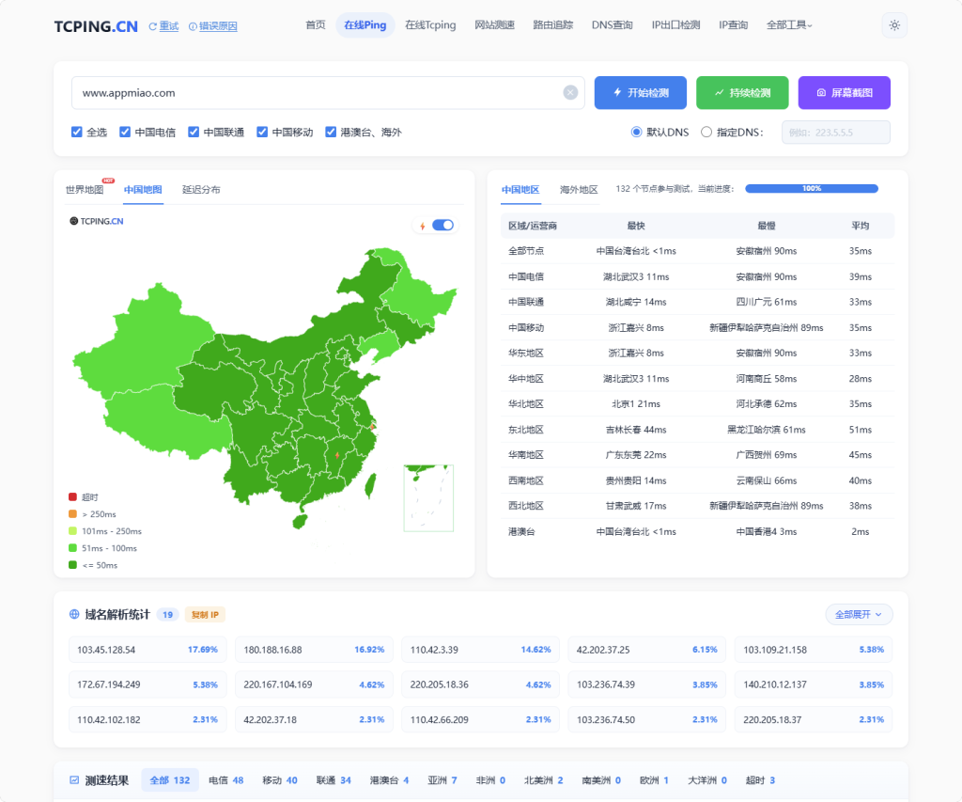This screenshot has width=962, height=802.
Task: Switch to the 中国地图 tab
Action: point(143,190)
